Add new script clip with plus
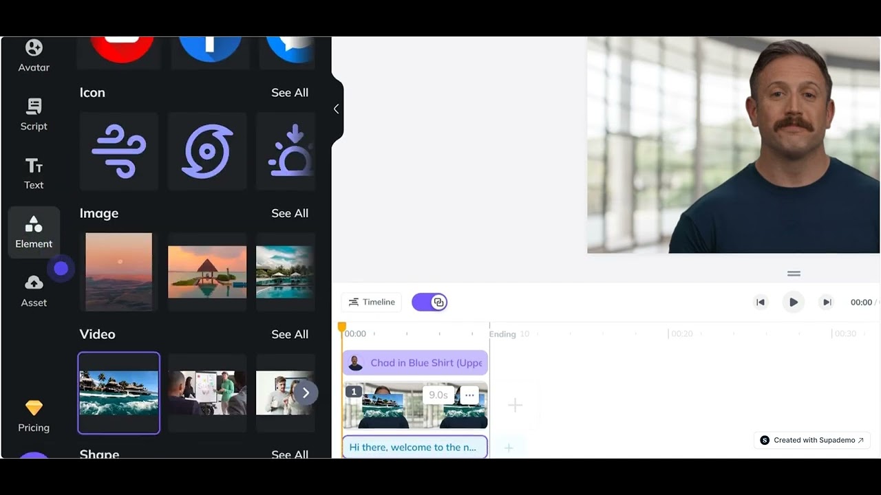This screenshot has width=881, height=495. (x=509, y=448)
